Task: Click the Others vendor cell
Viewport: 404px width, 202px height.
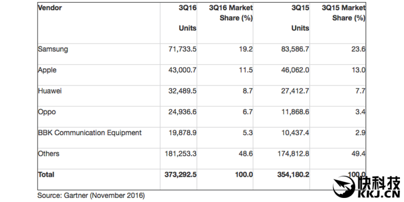Action: point(49,154)
